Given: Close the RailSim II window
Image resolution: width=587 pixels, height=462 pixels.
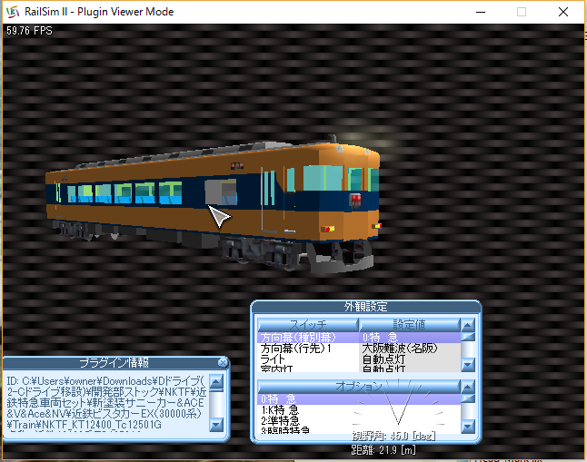Looking at the screenshot, I should click(563, 12).
